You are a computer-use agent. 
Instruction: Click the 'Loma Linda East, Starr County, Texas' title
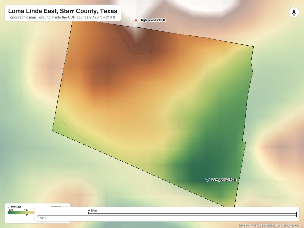point(63,11)
